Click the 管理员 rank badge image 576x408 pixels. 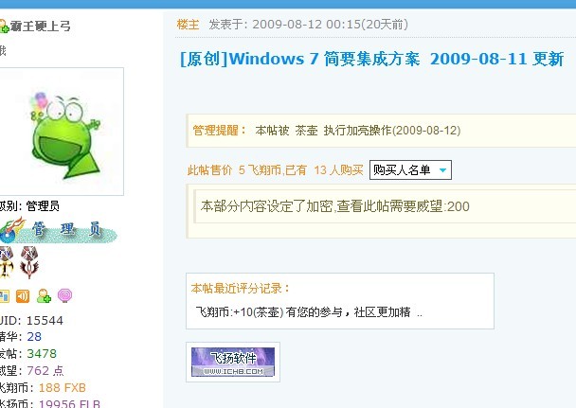(58, 230)
